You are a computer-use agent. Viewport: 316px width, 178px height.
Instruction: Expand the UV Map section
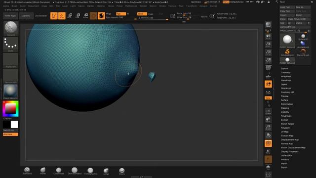click(x=284, y=132)
